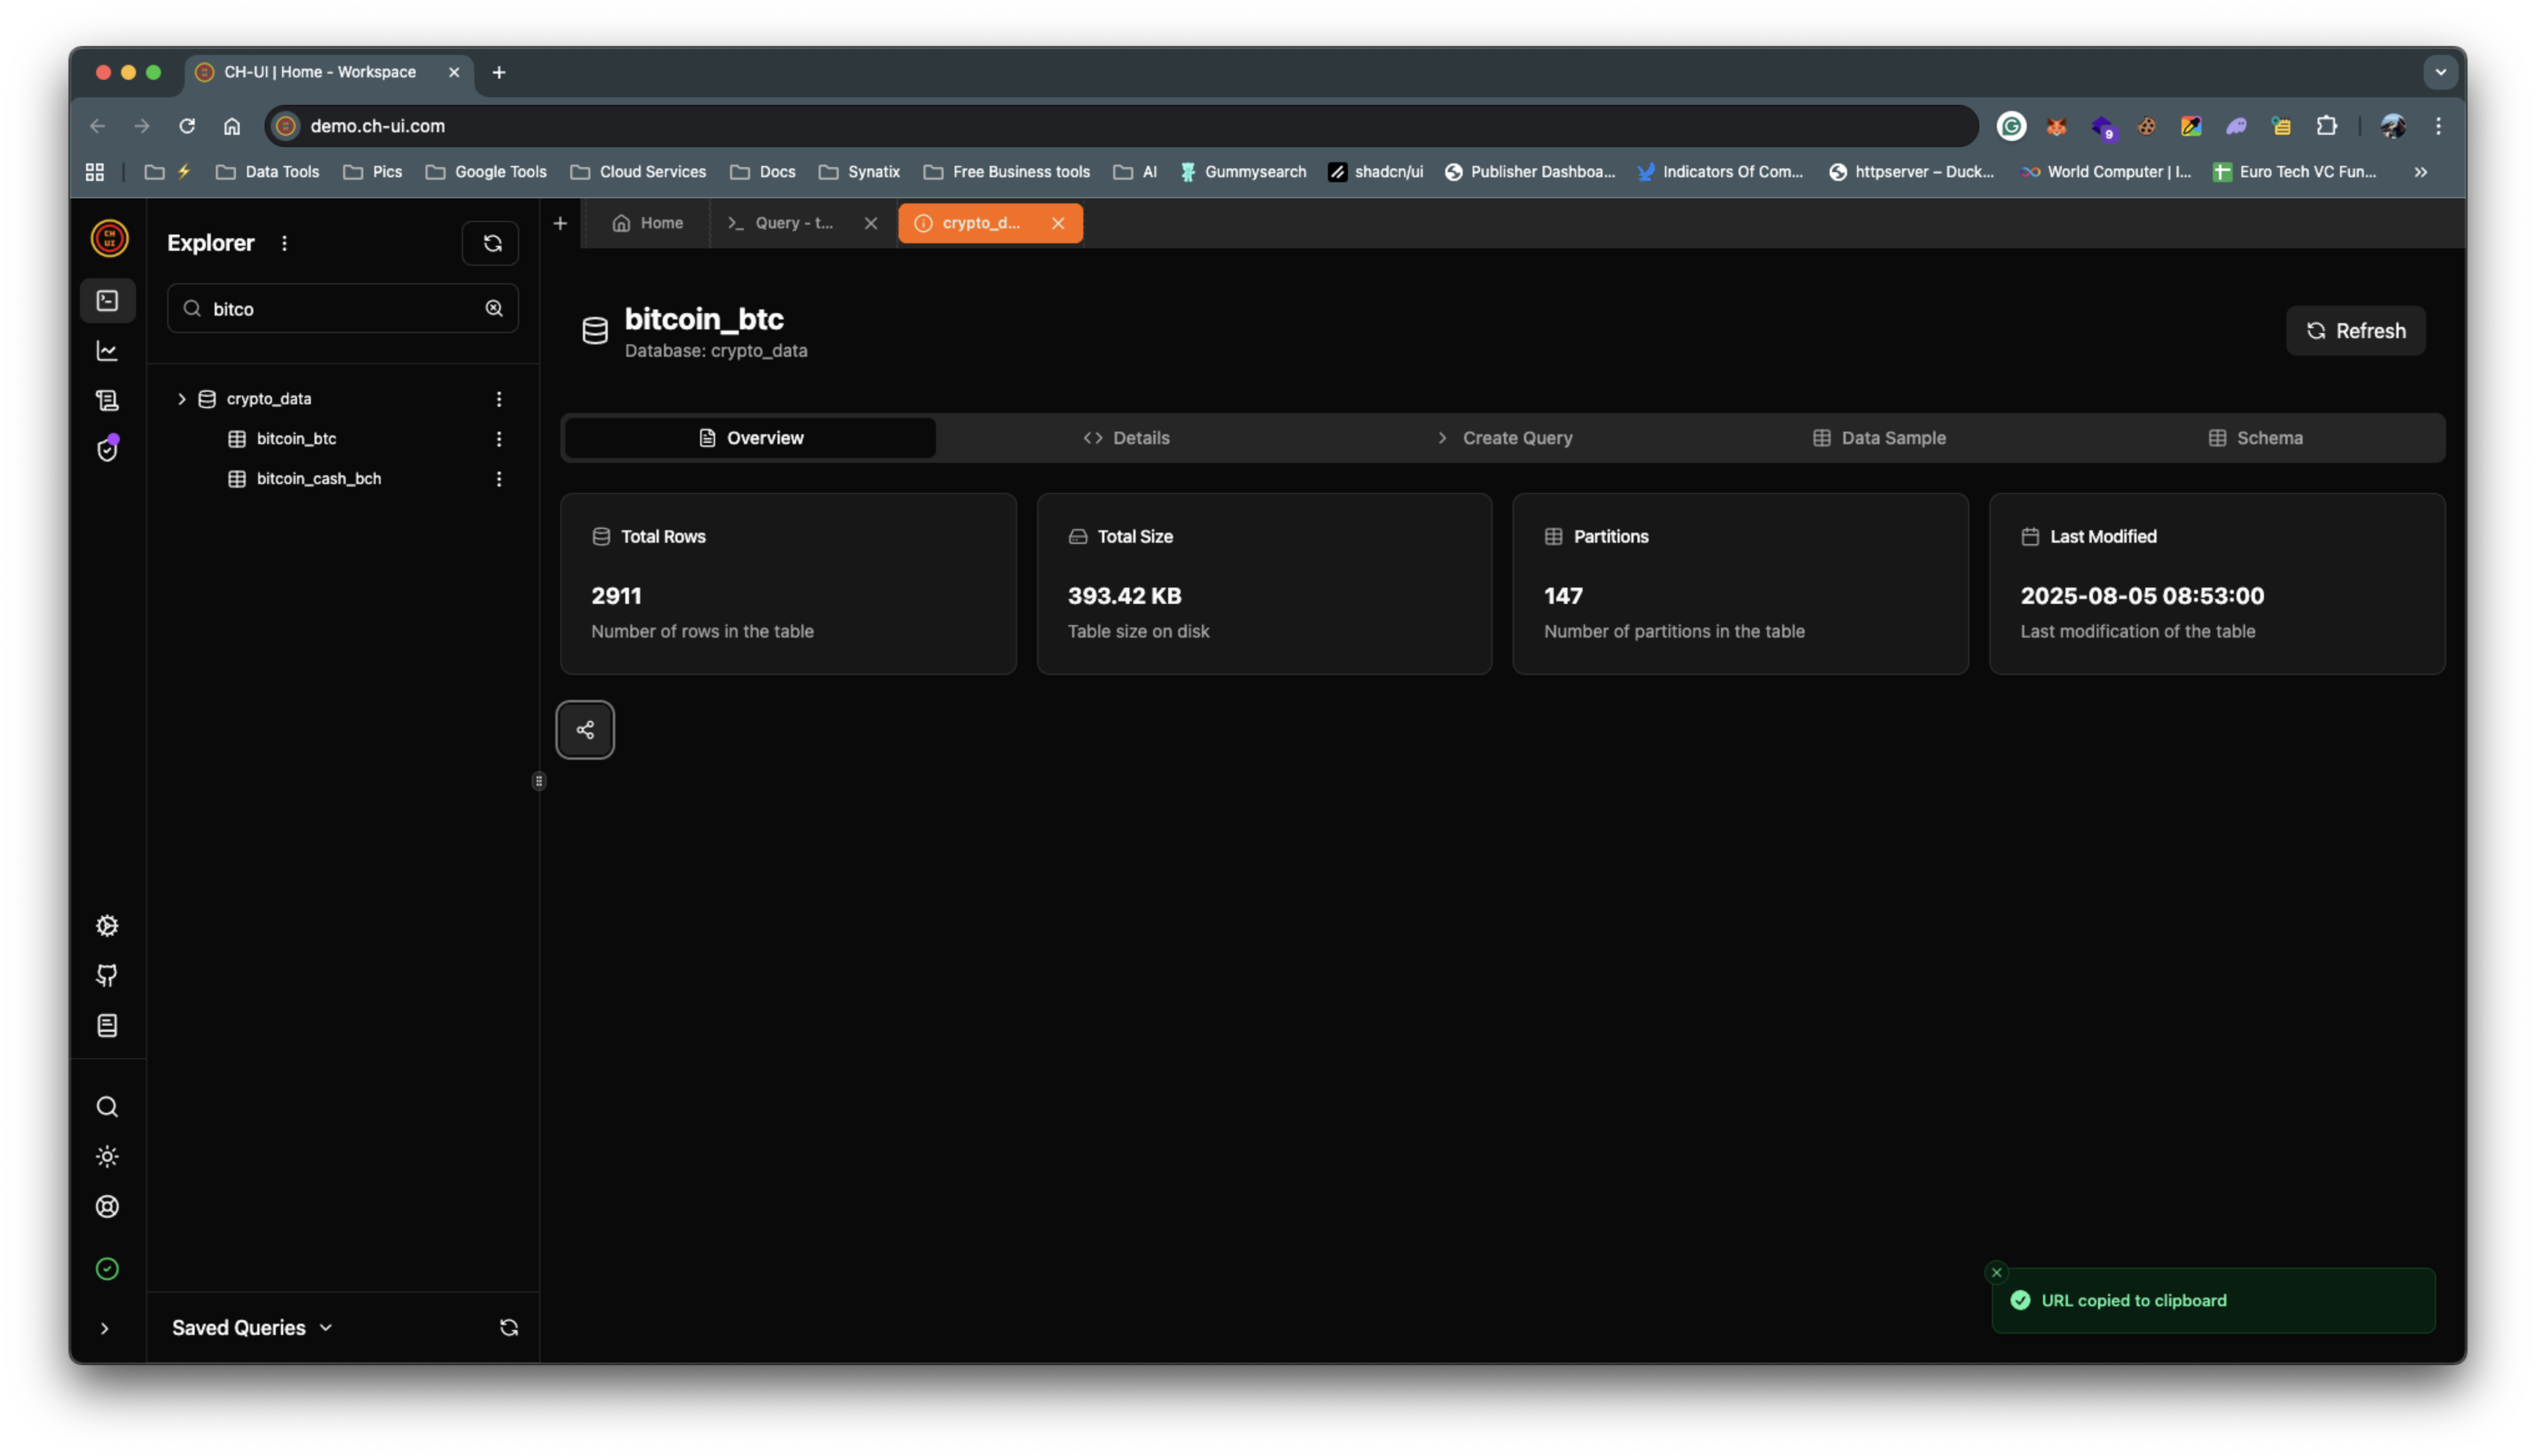Open the MetaMask fox extension icon
The height and width of the screenshot is (1456, 2536).
click(x=2055, y=126)
